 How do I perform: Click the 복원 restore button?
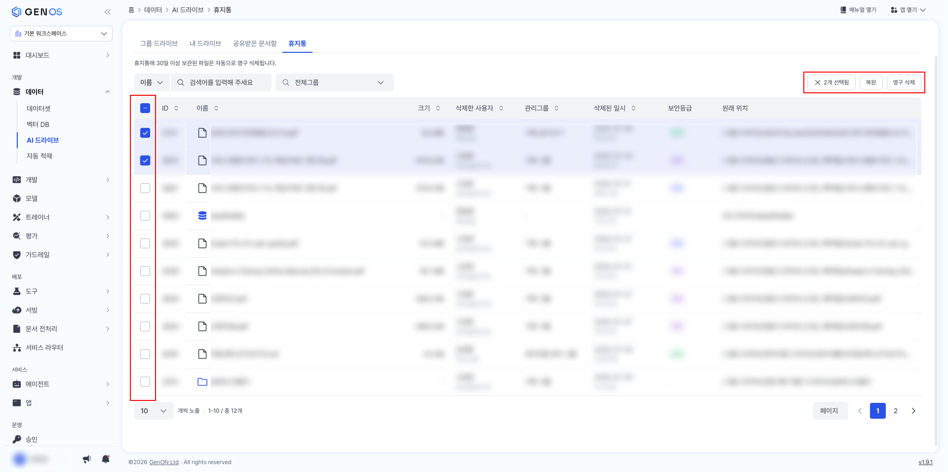click(x=871, y=82)
